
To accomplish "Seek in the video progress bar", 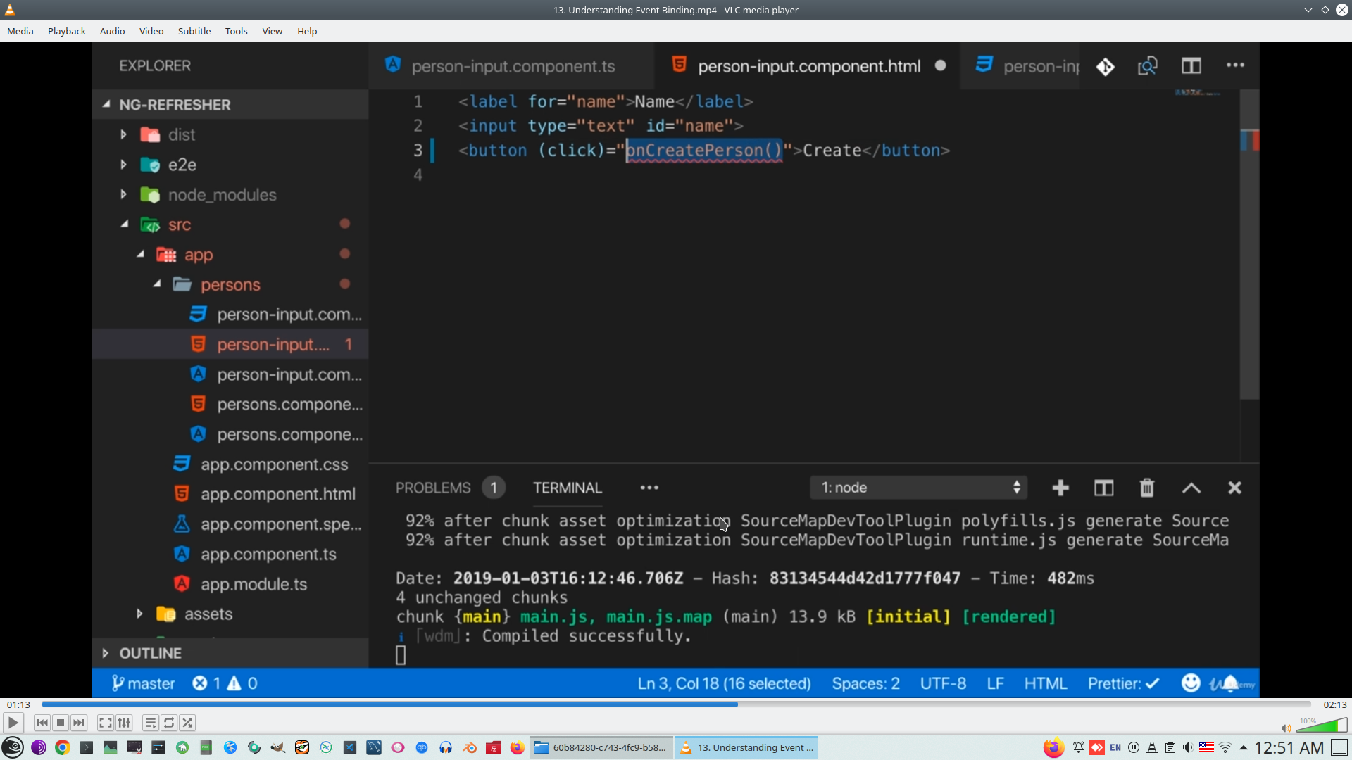I will pos(676,704).
